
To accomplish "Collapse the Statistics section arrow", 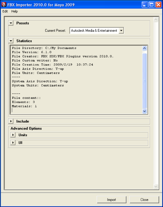I will pos(11,41).
